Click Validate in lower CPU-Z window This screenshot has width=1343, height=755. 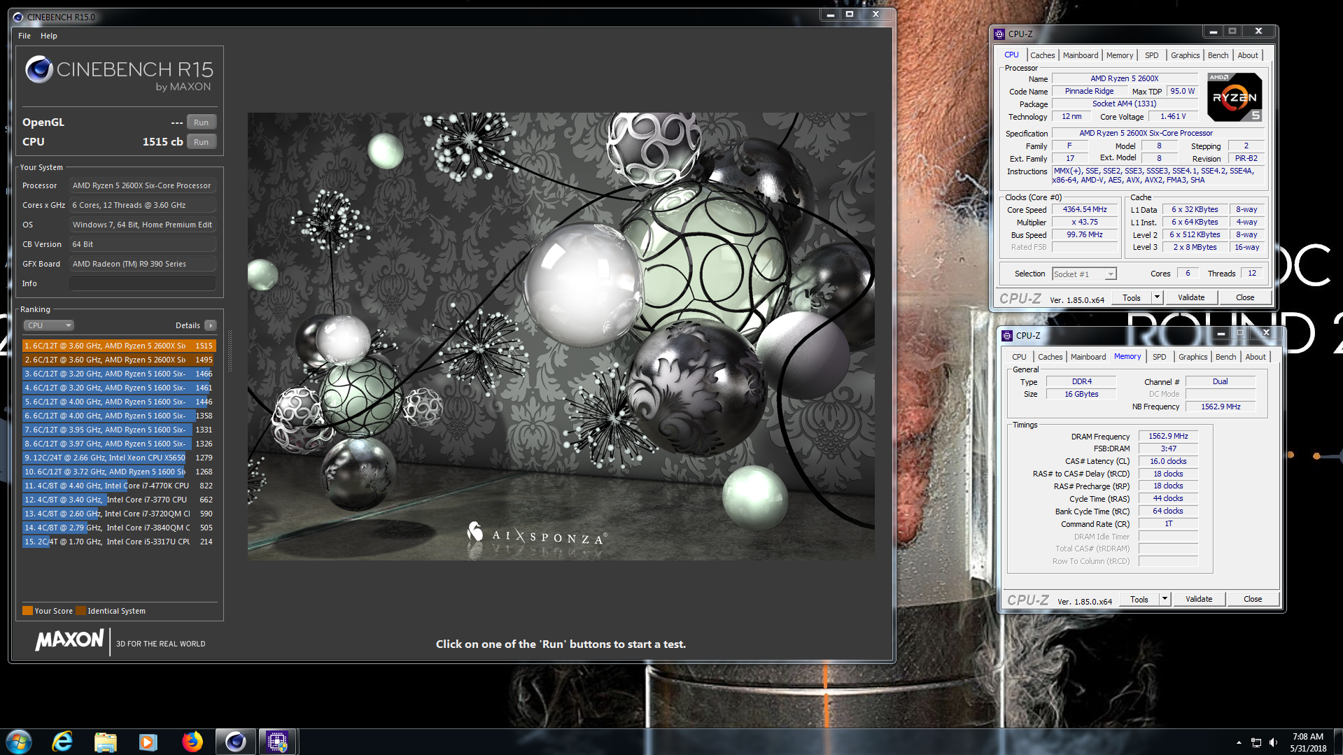[1199, 599]
